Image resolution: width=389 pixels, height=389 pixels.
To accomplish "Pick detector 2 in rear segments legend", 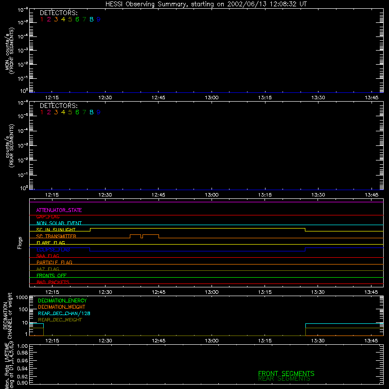I will [49, 112].
